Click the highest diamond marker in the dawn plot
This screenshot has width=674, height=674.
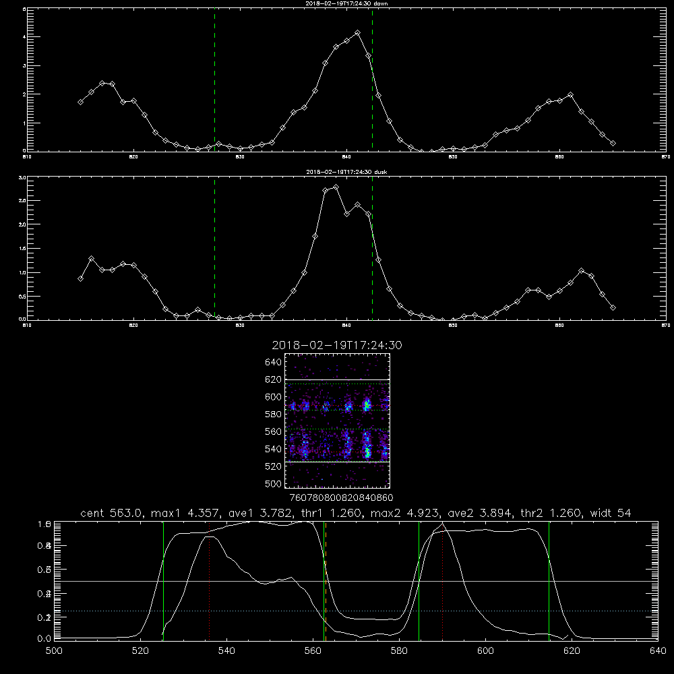pyautogui.click(x=358, y=32)
